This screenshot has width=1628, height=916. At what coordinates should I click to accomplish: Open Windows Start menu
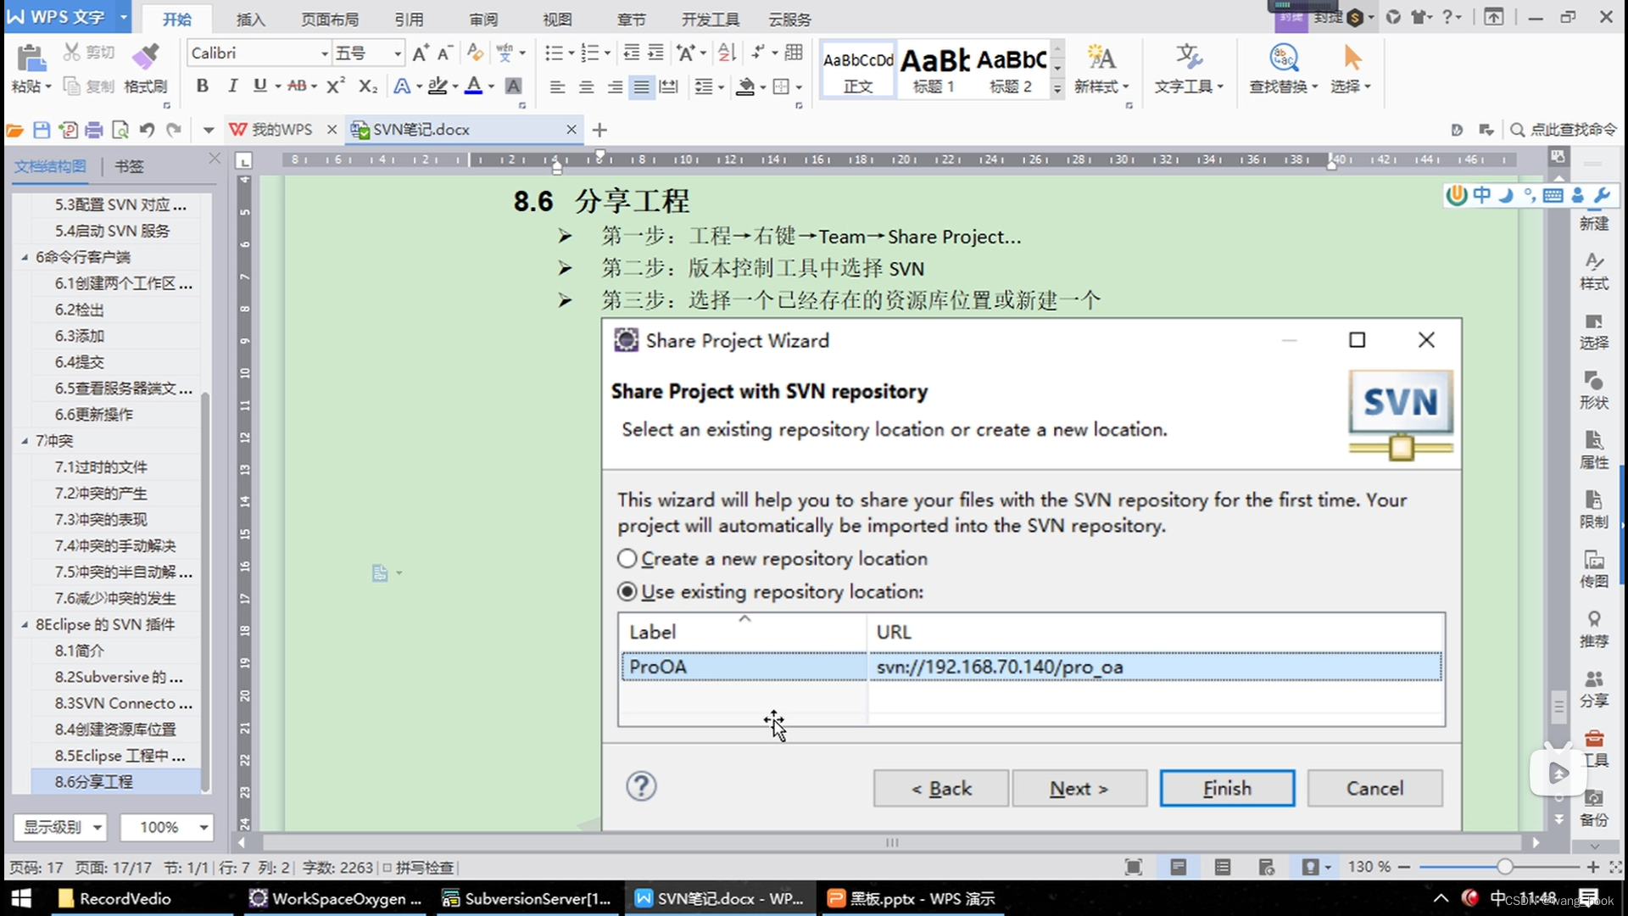(21, 898)
